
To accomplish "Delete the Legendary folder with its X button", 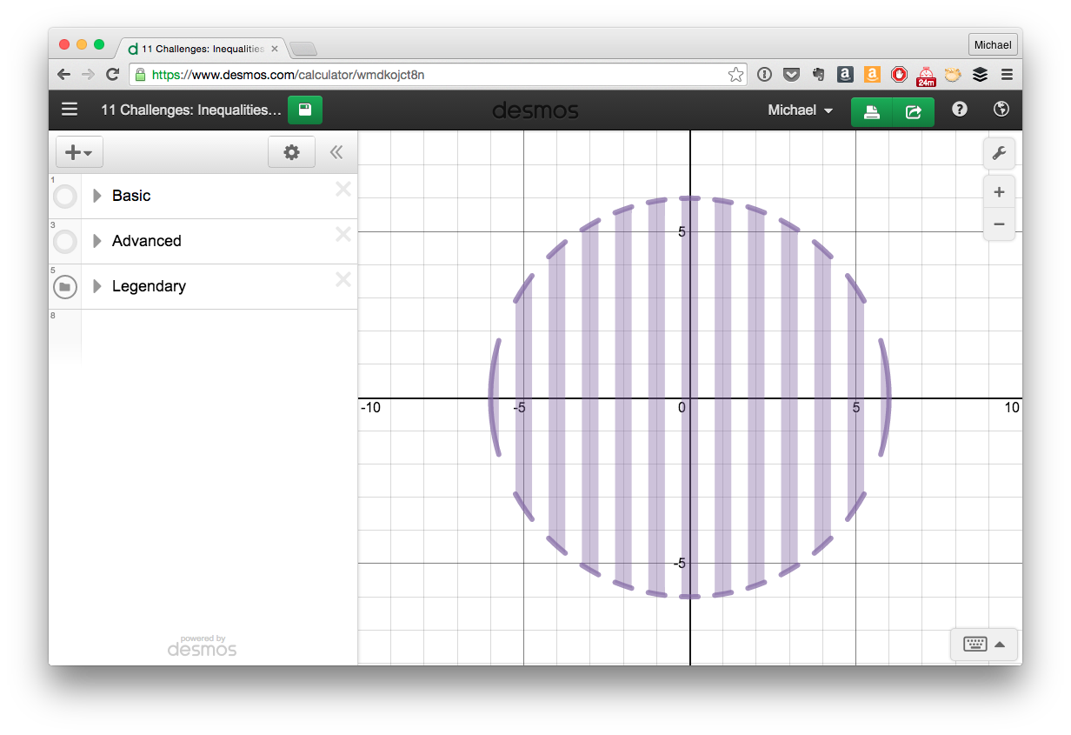I will pos(343,279).
